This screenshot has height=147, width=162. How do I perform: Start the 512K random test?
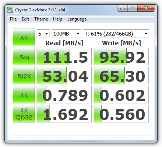click(24, 76)
